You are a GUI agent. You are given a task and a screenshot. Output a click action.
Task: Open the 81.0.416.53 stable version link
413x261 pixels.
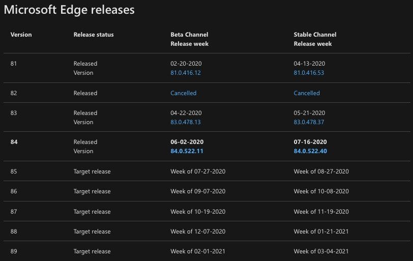point(309,73)
